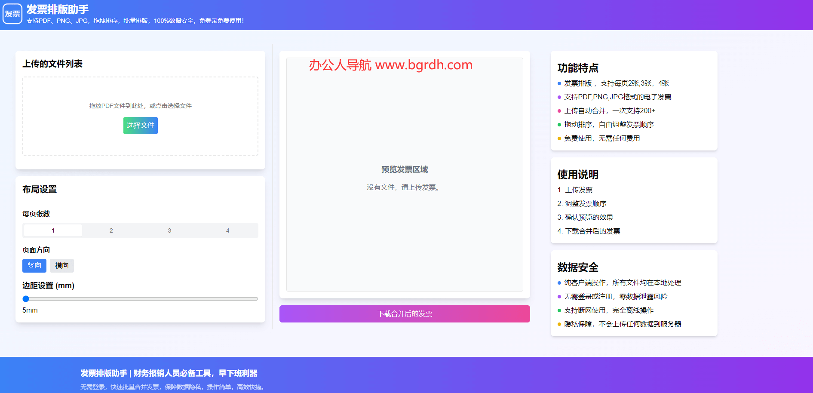Click the footer title 发票排版助手 text
Viewport: 813px width, 393px height.
pos(104,373)
